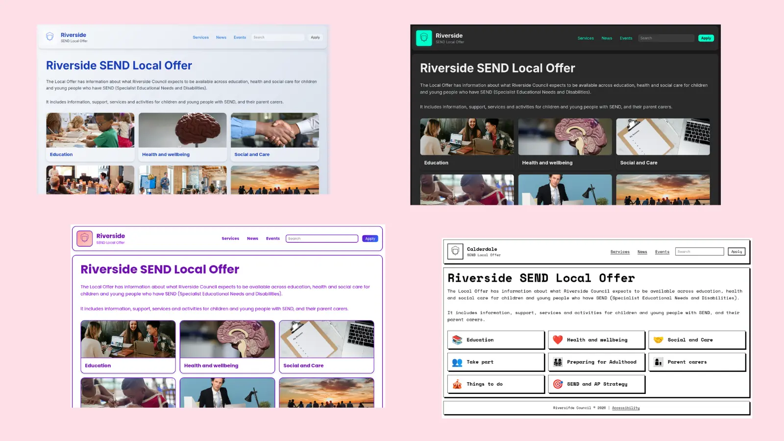Viewport: 784px width, 441px height.
Task: Open Education card in dark theme mockup
Action: click(x=467, y=144)
